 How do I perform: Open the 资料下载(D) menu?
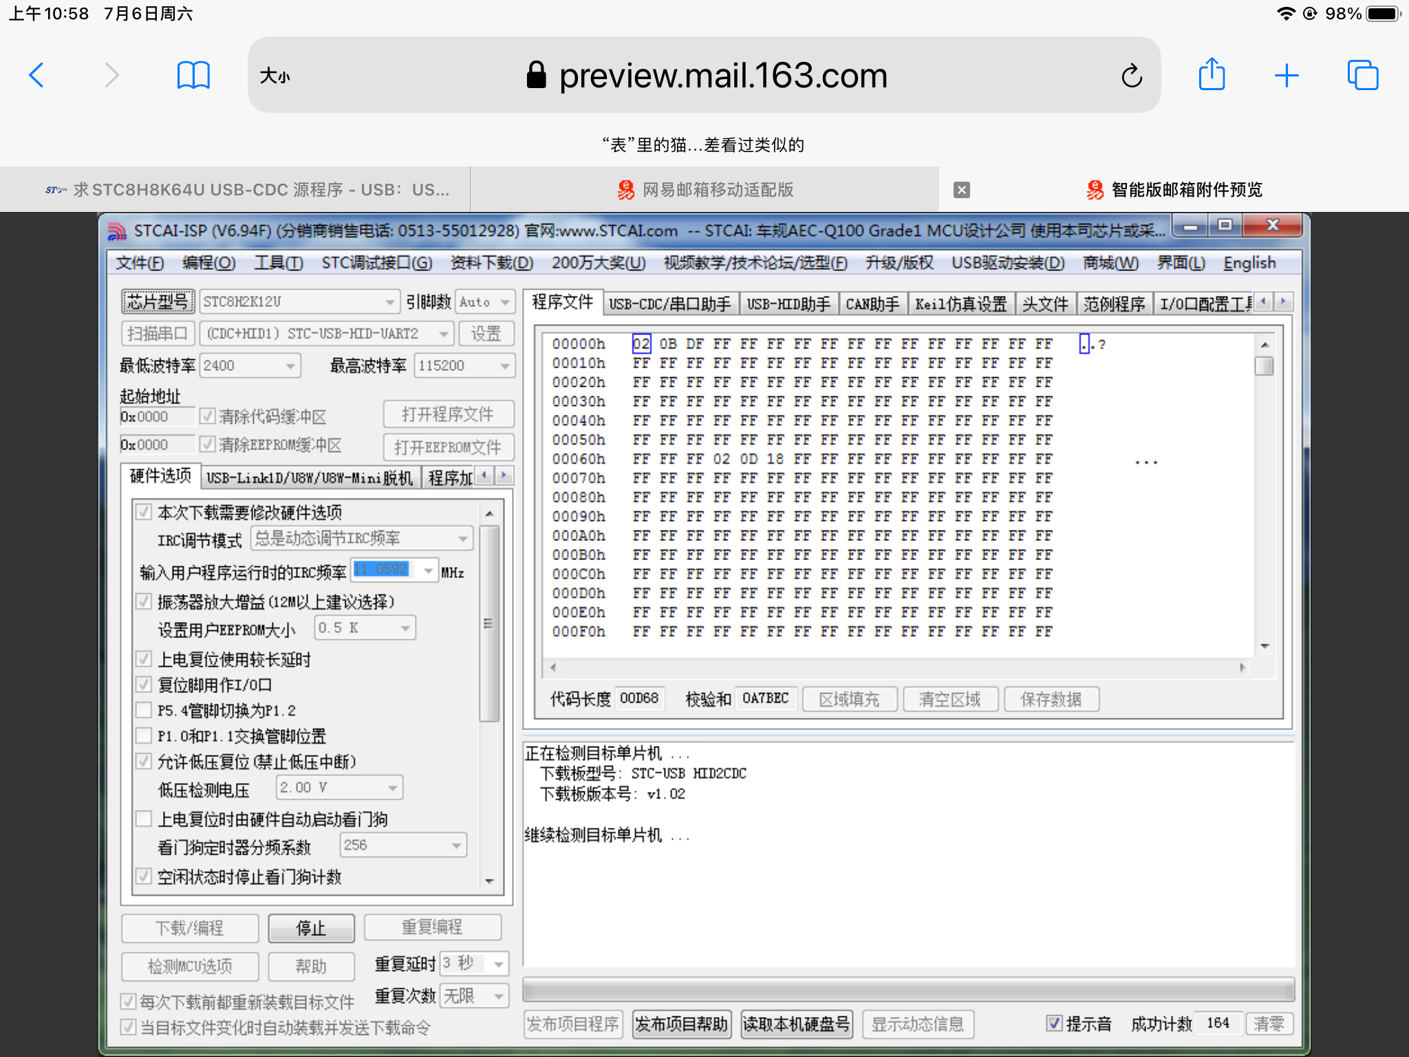(x=492, y=263)
